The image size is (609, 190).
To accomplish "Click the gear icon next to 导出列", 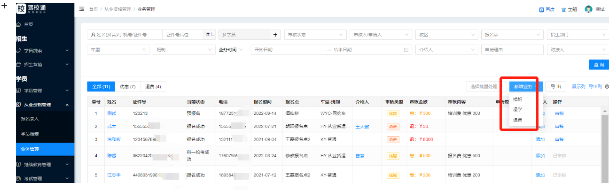I will [607, 87].
